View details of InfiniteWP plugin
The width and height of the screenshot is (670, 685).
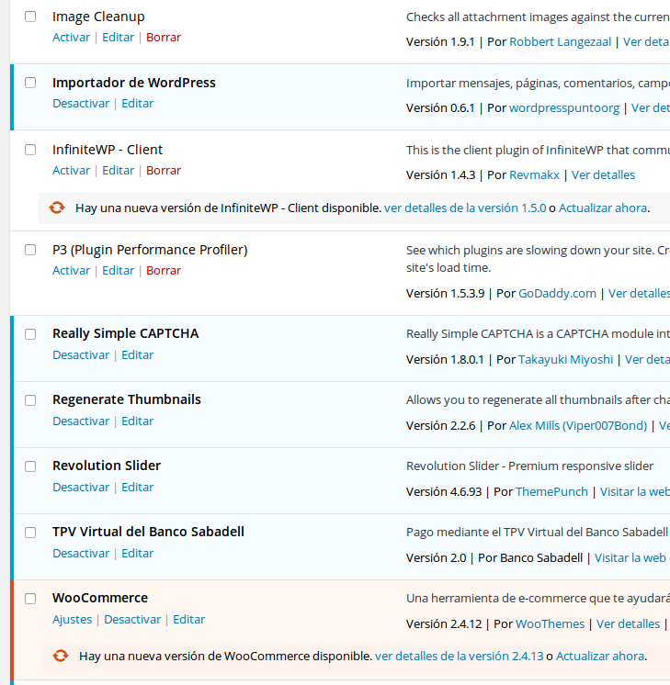[603, 174]
